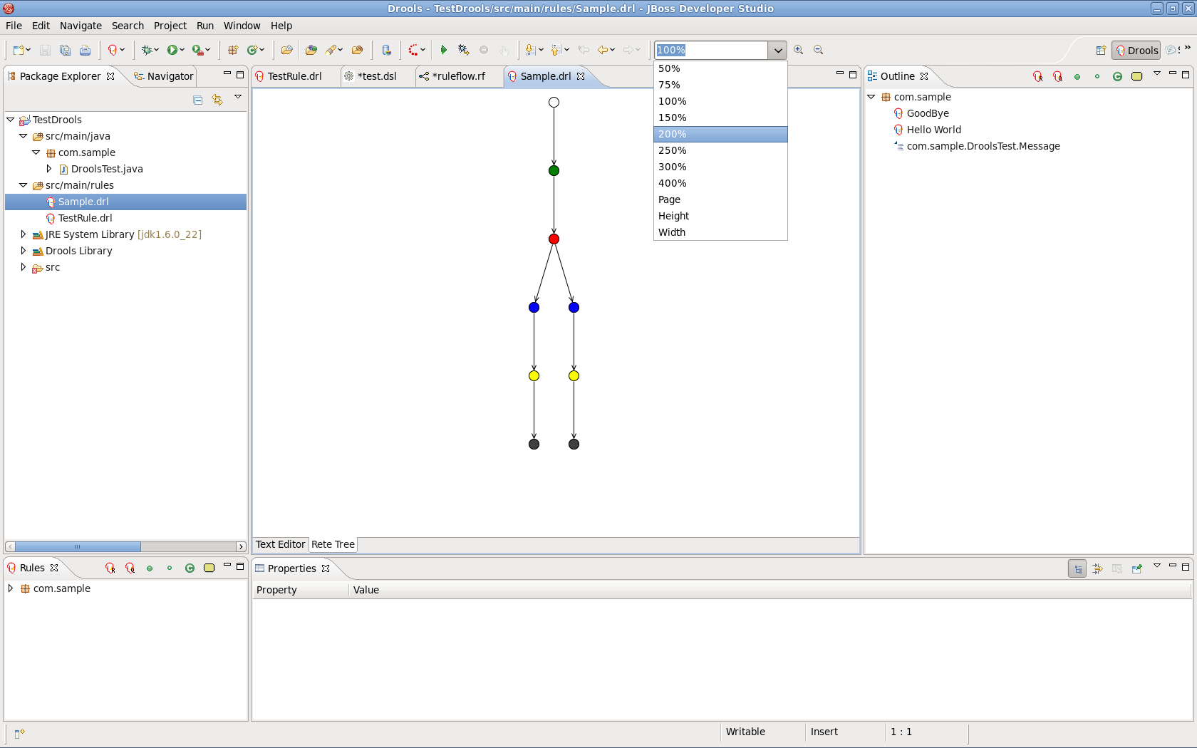Open the zoom combo box arrow
This screenshot has height=748, width=1197.
click(x=777, y=50)
